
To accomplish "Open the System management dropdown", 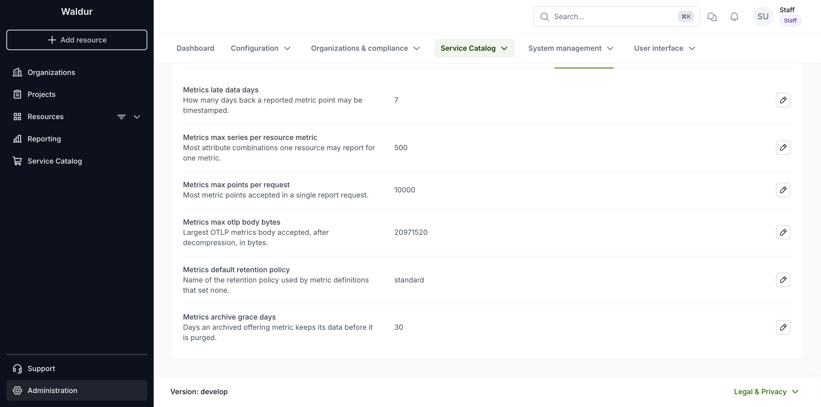I will tap(570, 48).
